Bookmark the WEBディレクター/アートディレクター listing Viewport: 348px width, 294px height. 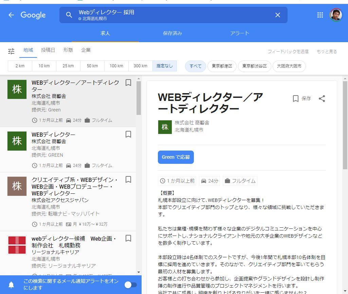pos(128,83)
